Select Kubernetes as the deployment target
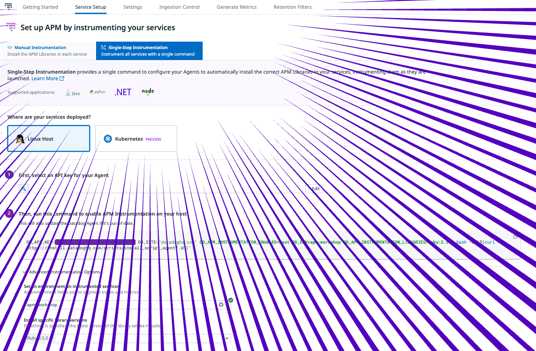 (x=136, y=138)
